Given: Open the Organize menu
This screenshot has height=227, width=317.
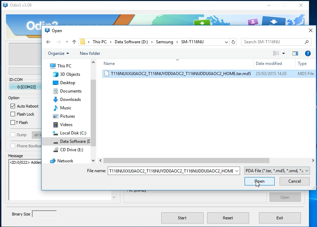Looking at the screenshot, I should click(x=58, y=53).
